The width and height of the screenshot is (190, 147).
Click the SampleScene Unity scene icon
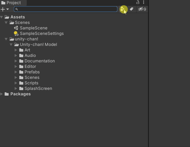(16, 28)
